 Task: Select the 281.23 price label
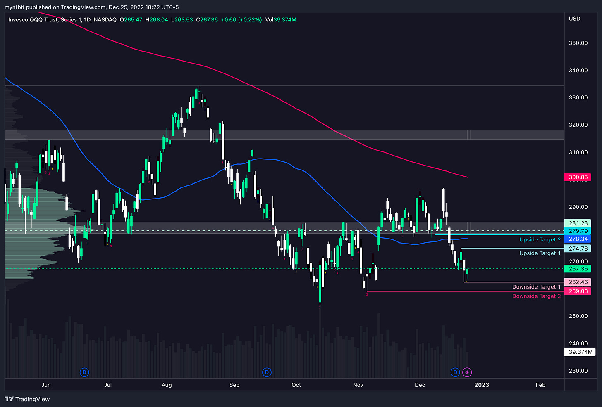[x=578, y=223]
